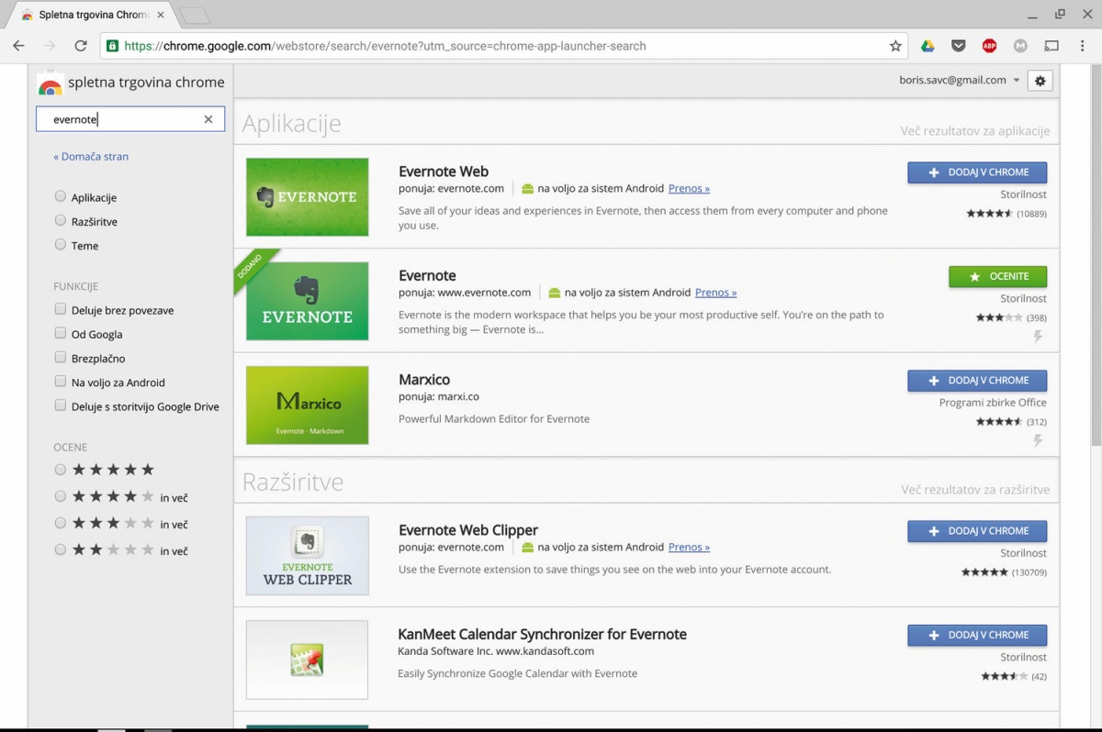
Task: Click the KanMeet star rating
Action: point(1004,677)
